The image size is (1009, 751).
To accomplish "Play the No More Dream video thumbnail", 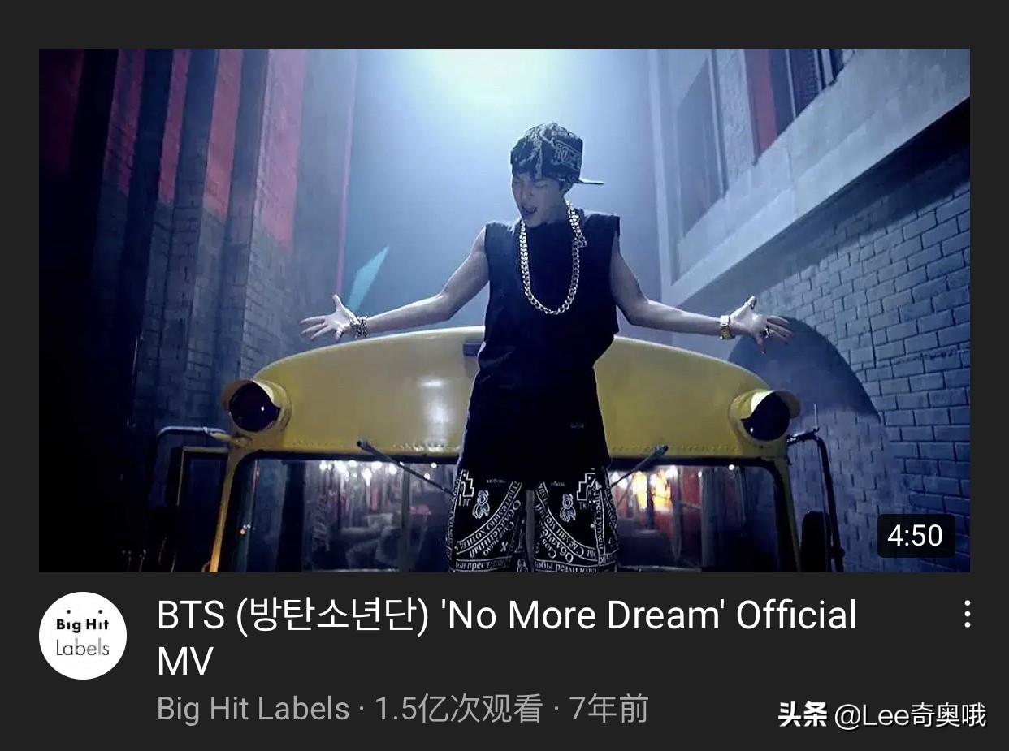I will pyautogui.click(x=505, y=310).
